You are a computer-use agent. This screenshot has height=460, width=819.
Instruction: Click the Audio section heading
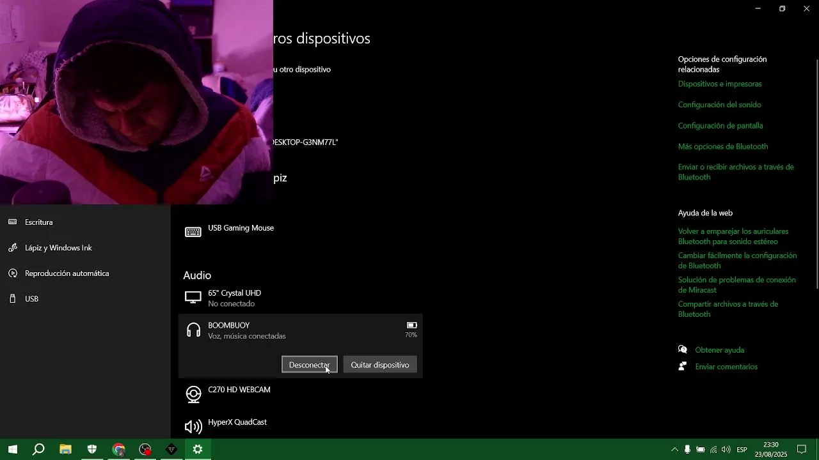coord(197,275)
